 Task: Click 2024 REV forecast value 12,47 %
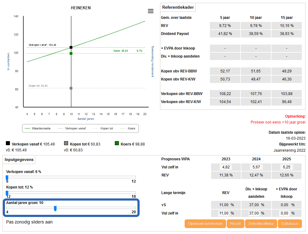click(x=256, y=175)
